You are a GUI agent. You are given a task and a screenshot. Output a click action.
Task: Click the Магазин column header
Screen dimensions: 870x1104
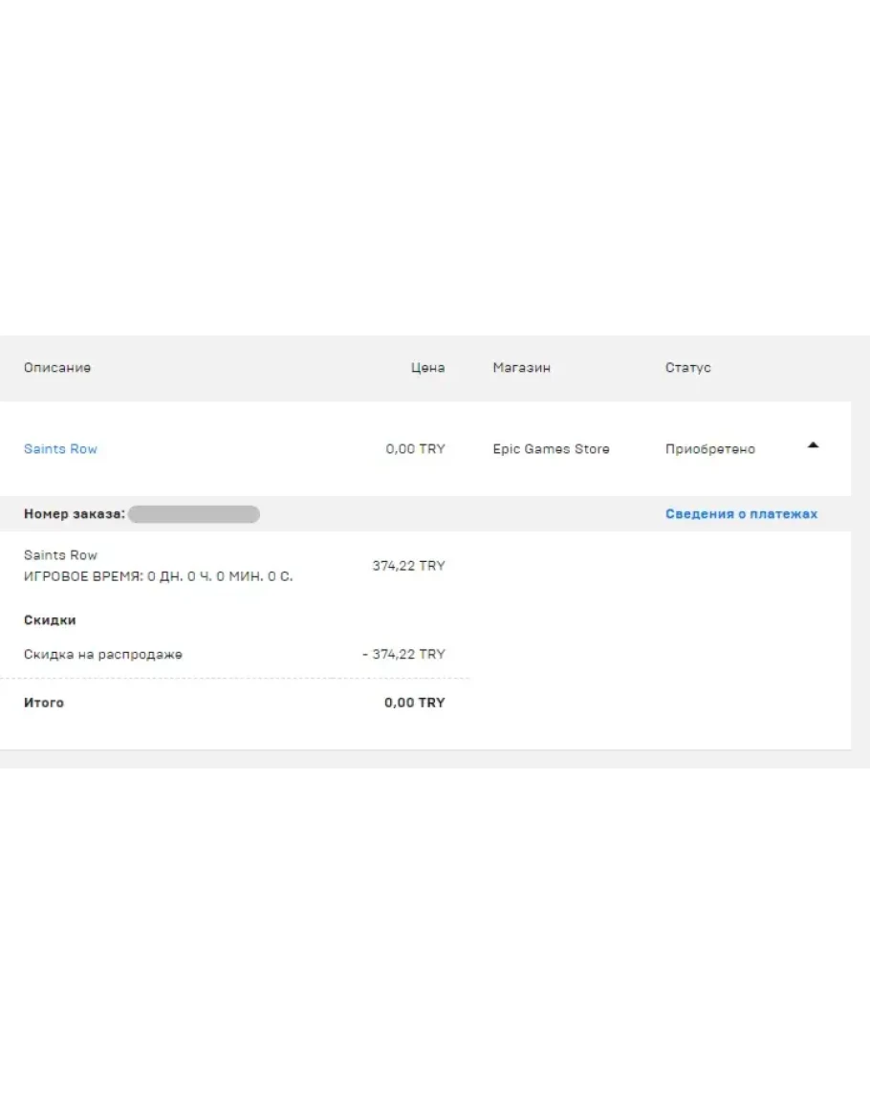pyautogui.click(x=521, y=368)
